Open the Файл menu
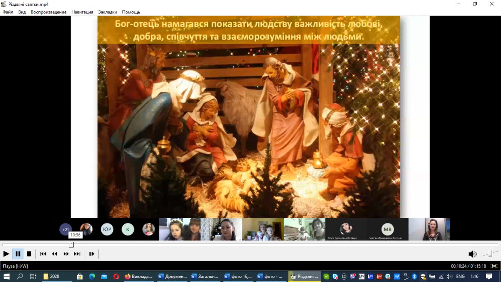501x282 pixels. [x=8, y=12]
